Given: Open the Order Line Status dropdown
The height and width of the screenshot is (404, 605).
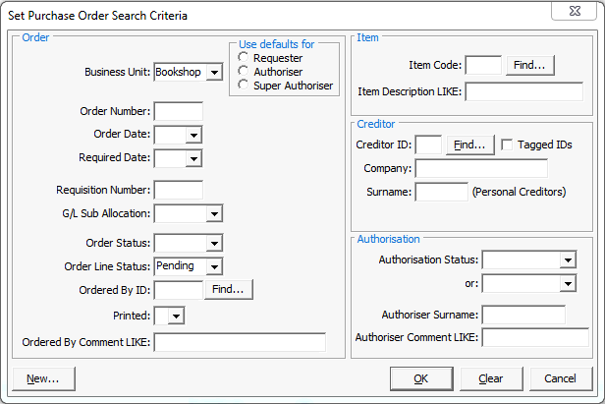Looking at the screenshot, I should click(x=214, y=266).
